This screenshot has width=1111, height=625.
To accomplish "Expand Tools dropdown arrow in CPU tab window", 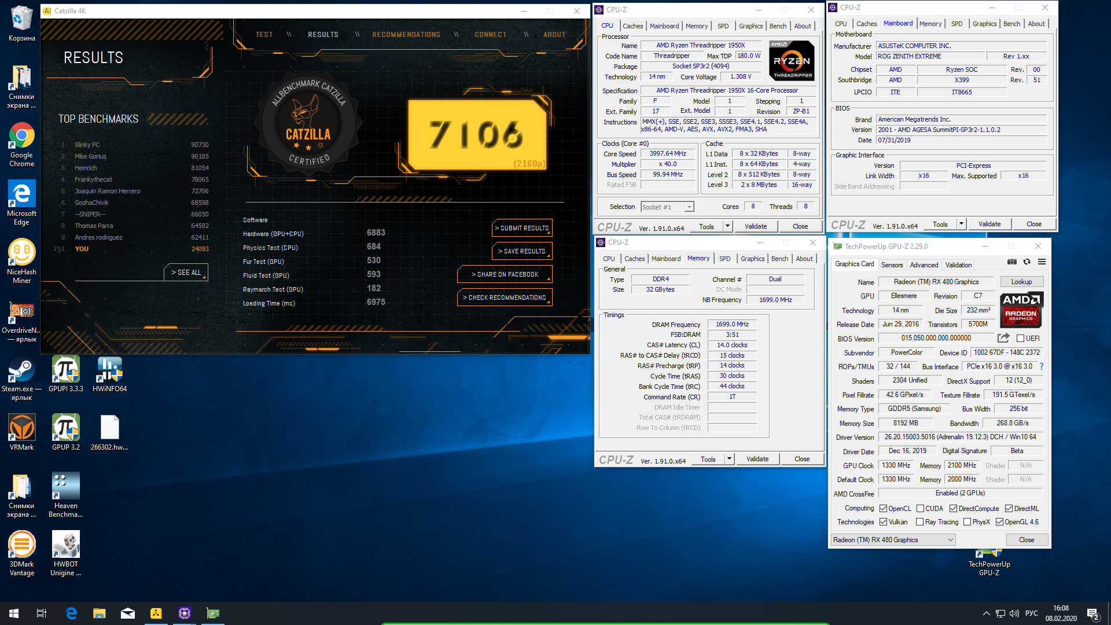I will coord(727,226).
